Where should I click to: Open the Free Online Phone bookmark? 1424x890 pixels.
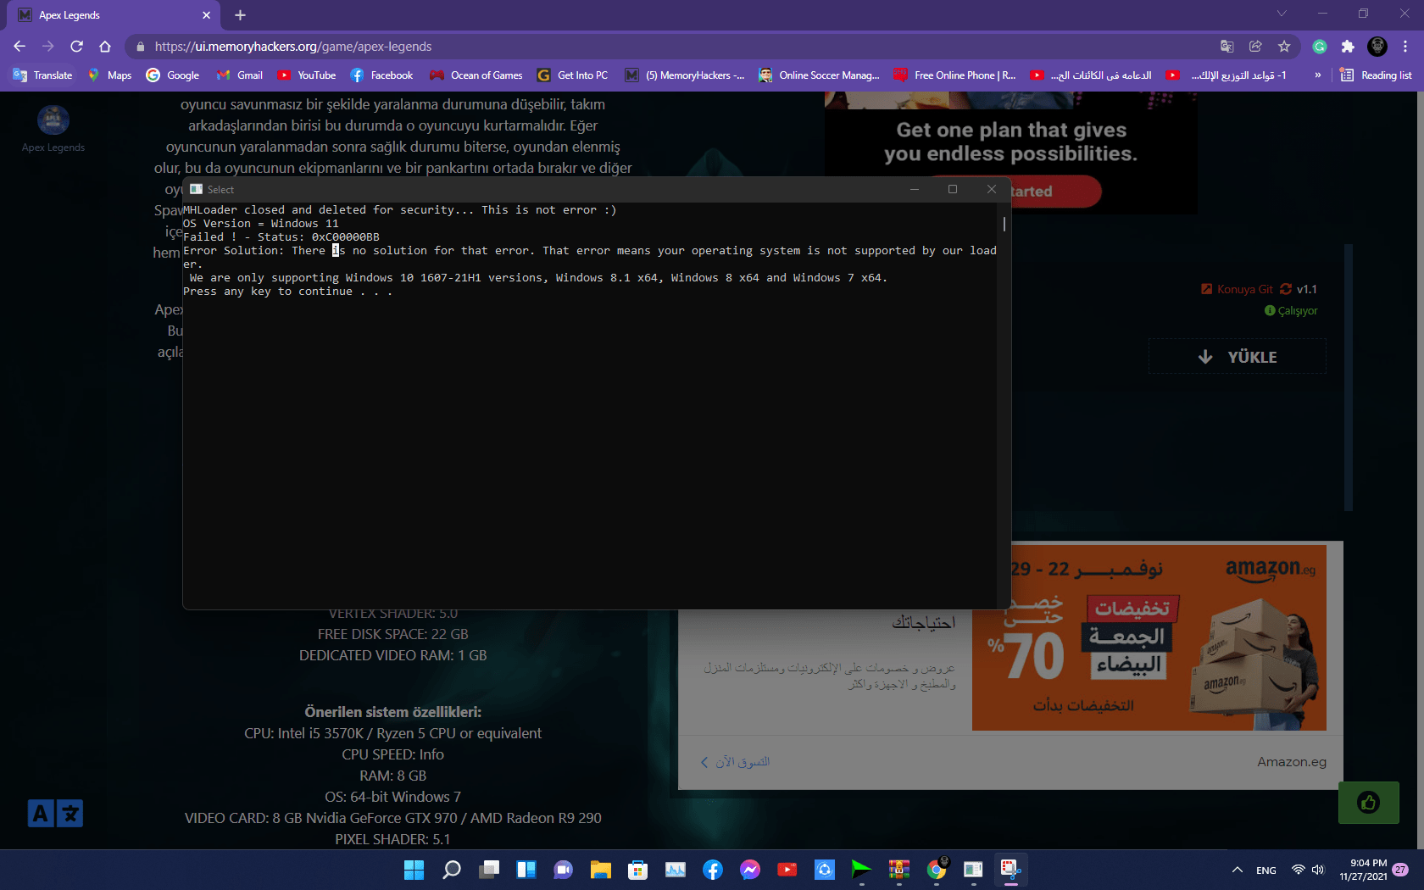[955, 75]
